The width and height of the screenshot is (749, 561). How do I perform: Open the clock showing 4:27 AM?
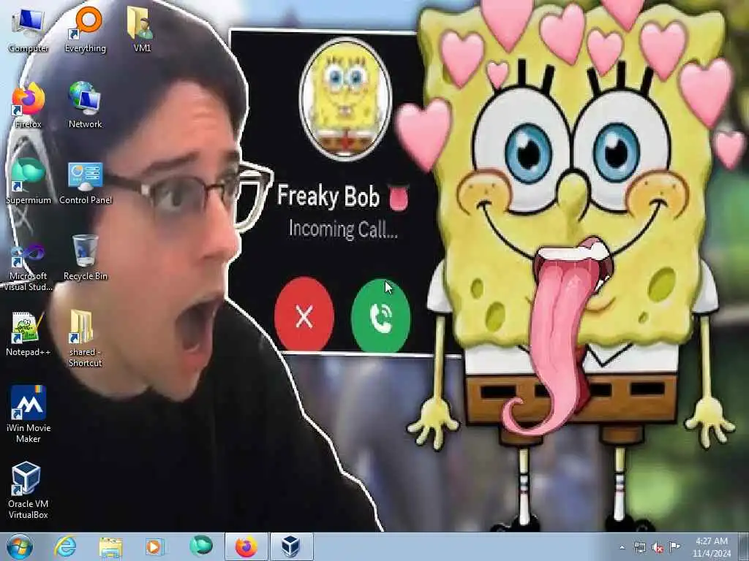point(711,547)
